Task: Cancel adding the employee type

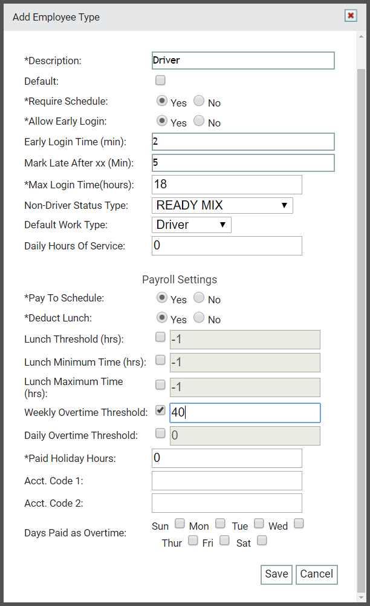Action: [316, 575]
